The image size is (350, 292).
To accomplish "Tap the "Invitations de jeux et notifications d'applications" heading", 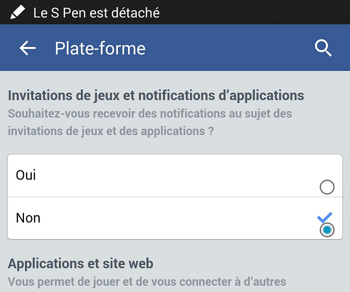I will pos(156,95).
